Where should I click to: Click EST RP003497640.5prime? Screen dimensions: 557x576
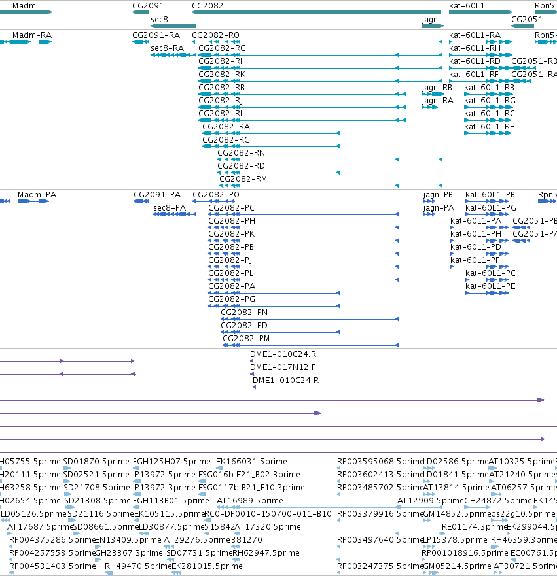point(380,540)
